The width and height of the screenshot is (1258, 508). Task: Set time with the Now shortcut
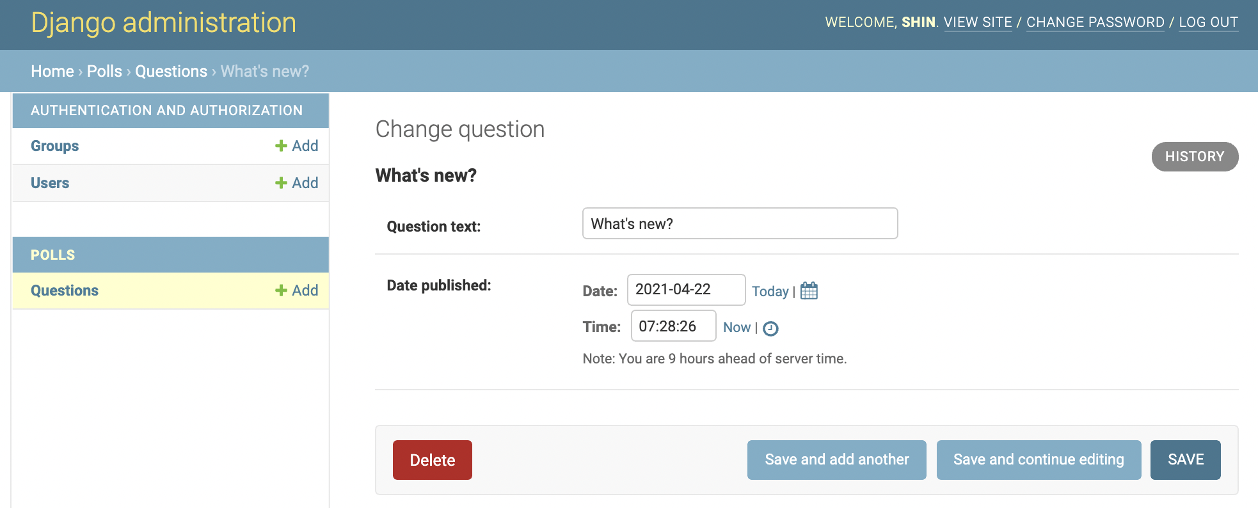[736, 328]
